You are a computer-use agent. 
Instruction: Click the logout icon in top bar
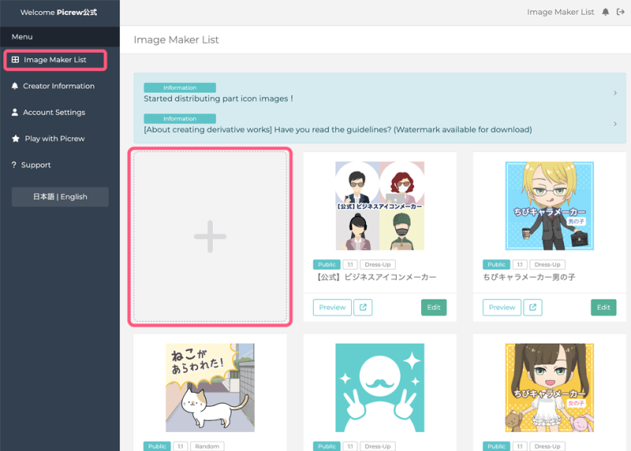(621, 12)
